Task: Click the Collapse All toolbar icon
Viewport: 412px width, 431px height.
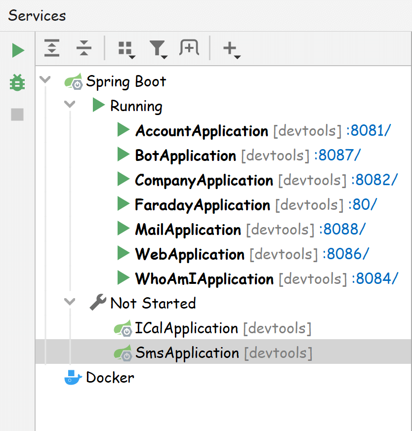Action: tap(84, 48)
